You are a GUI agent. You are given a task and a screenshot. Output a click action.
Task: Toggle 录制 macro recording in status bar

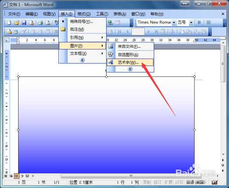point(147,182)
